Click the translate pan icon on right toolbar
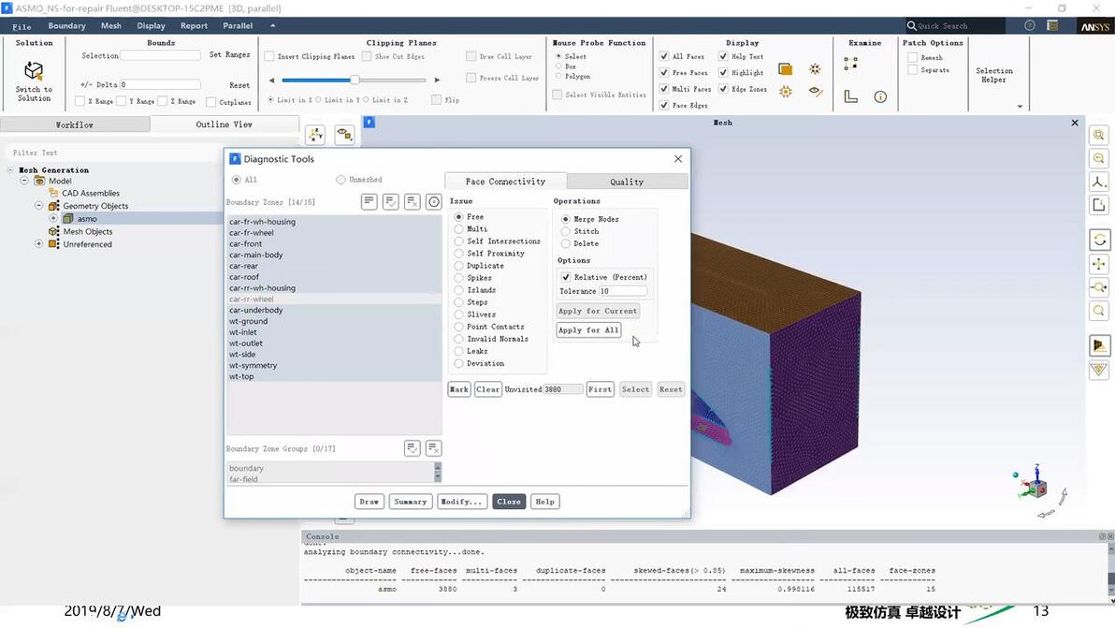This screenshot has height=628, width=1115. pos(1099,264)
